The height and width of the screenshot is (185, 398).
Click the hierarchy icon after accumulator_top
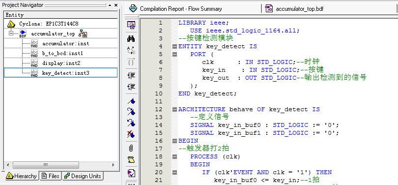pyautogui.click(x=83, y=33)
